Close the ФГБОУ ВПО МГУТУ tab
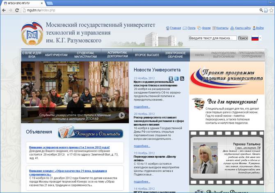The height and width of the screenshot is (193, 275). click(x=42, y=3)
